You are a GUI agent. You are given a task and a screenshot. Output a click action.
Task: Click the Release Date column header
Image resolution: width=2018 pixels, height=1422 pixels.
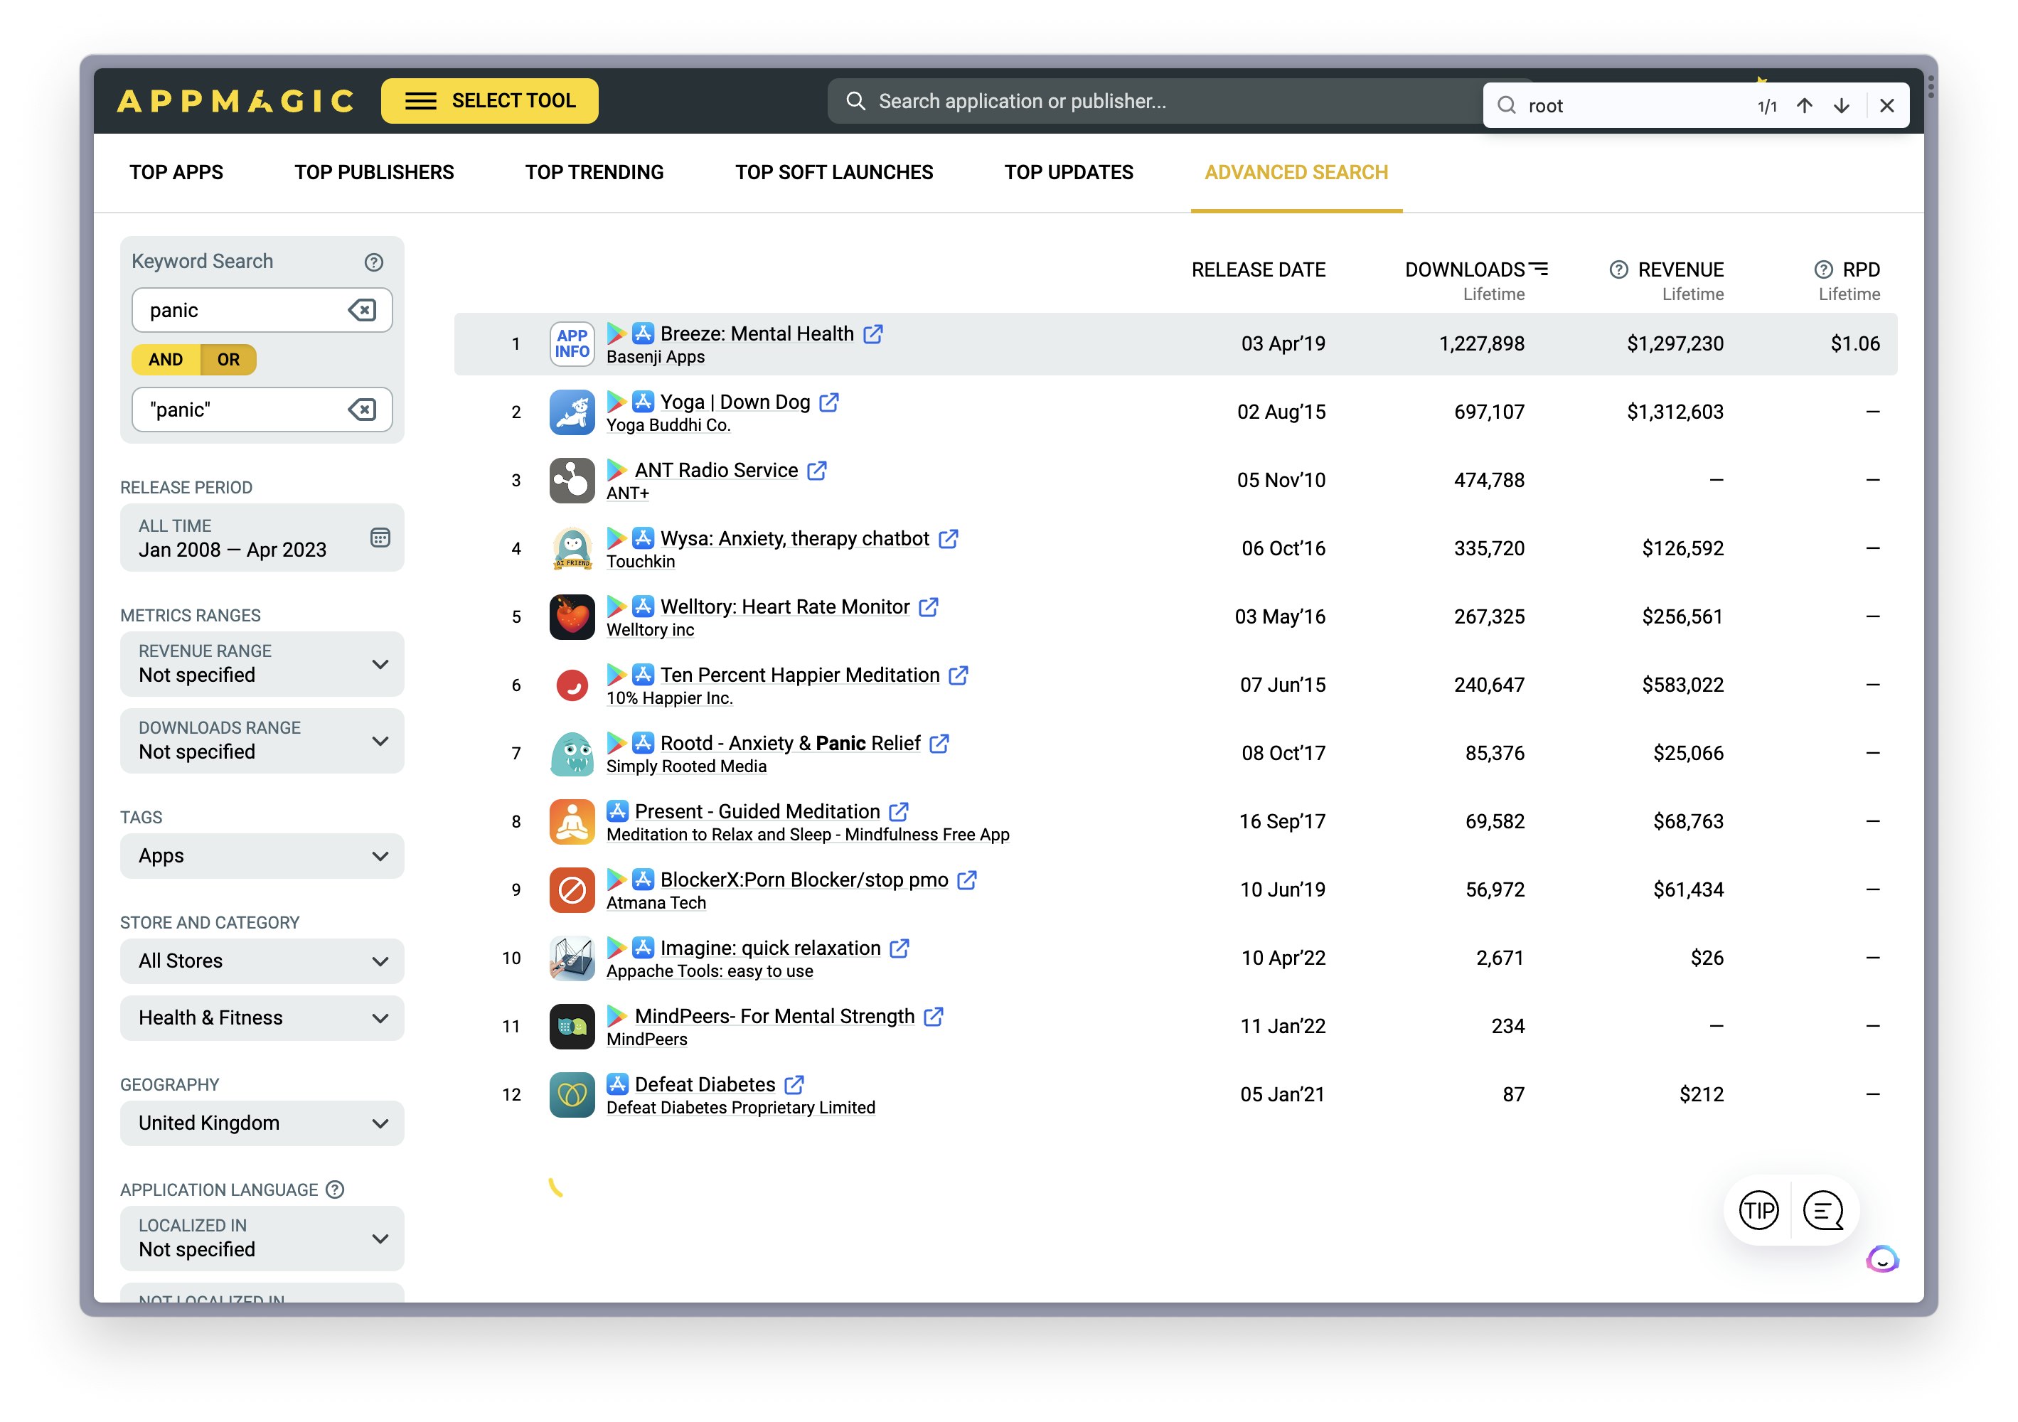(1259, 269)
